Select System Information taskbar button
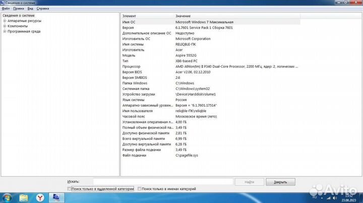This screenshot has height=203, width=363. [56, 197]
